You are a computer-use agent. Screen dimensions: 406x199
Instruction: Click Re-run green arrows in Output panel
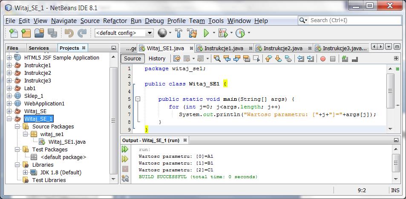125,149
